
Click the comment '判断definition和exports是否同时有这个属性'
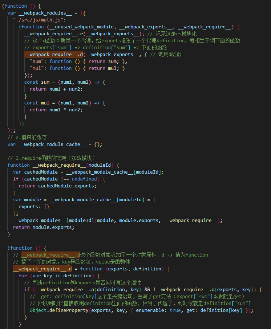click(x=83, y=283)
